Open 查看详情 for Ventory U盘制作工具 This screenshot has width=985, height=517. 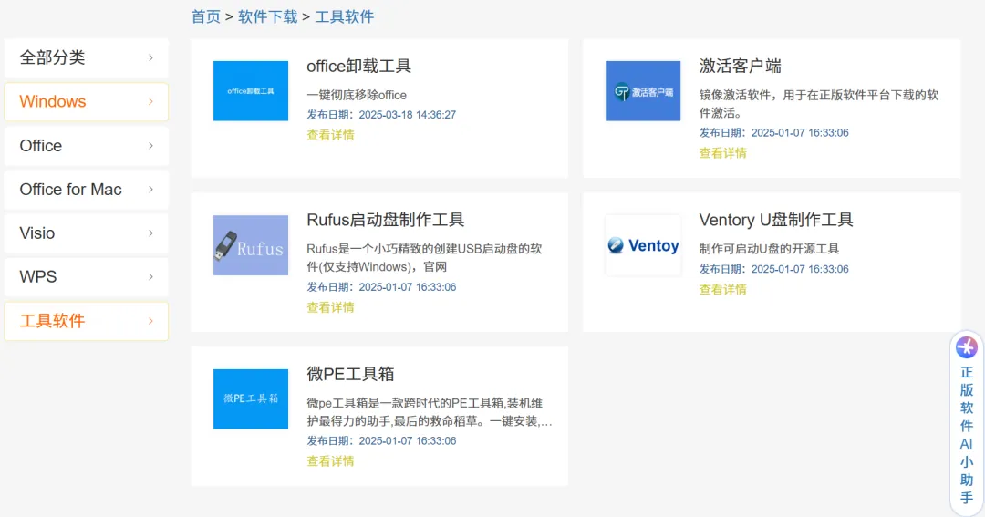coord(723,290)
